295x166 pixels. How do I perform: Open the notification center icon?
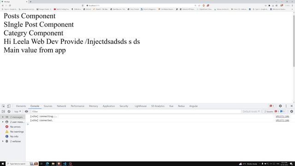(291, 164)
